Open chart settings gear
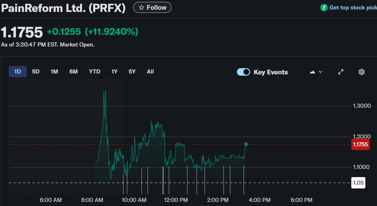Image resolution: width=377 pixels, height=206 pixels. (361, 72)
